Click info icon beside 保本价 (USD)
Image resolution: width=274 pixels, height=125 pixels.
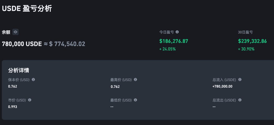coord(33,79)
